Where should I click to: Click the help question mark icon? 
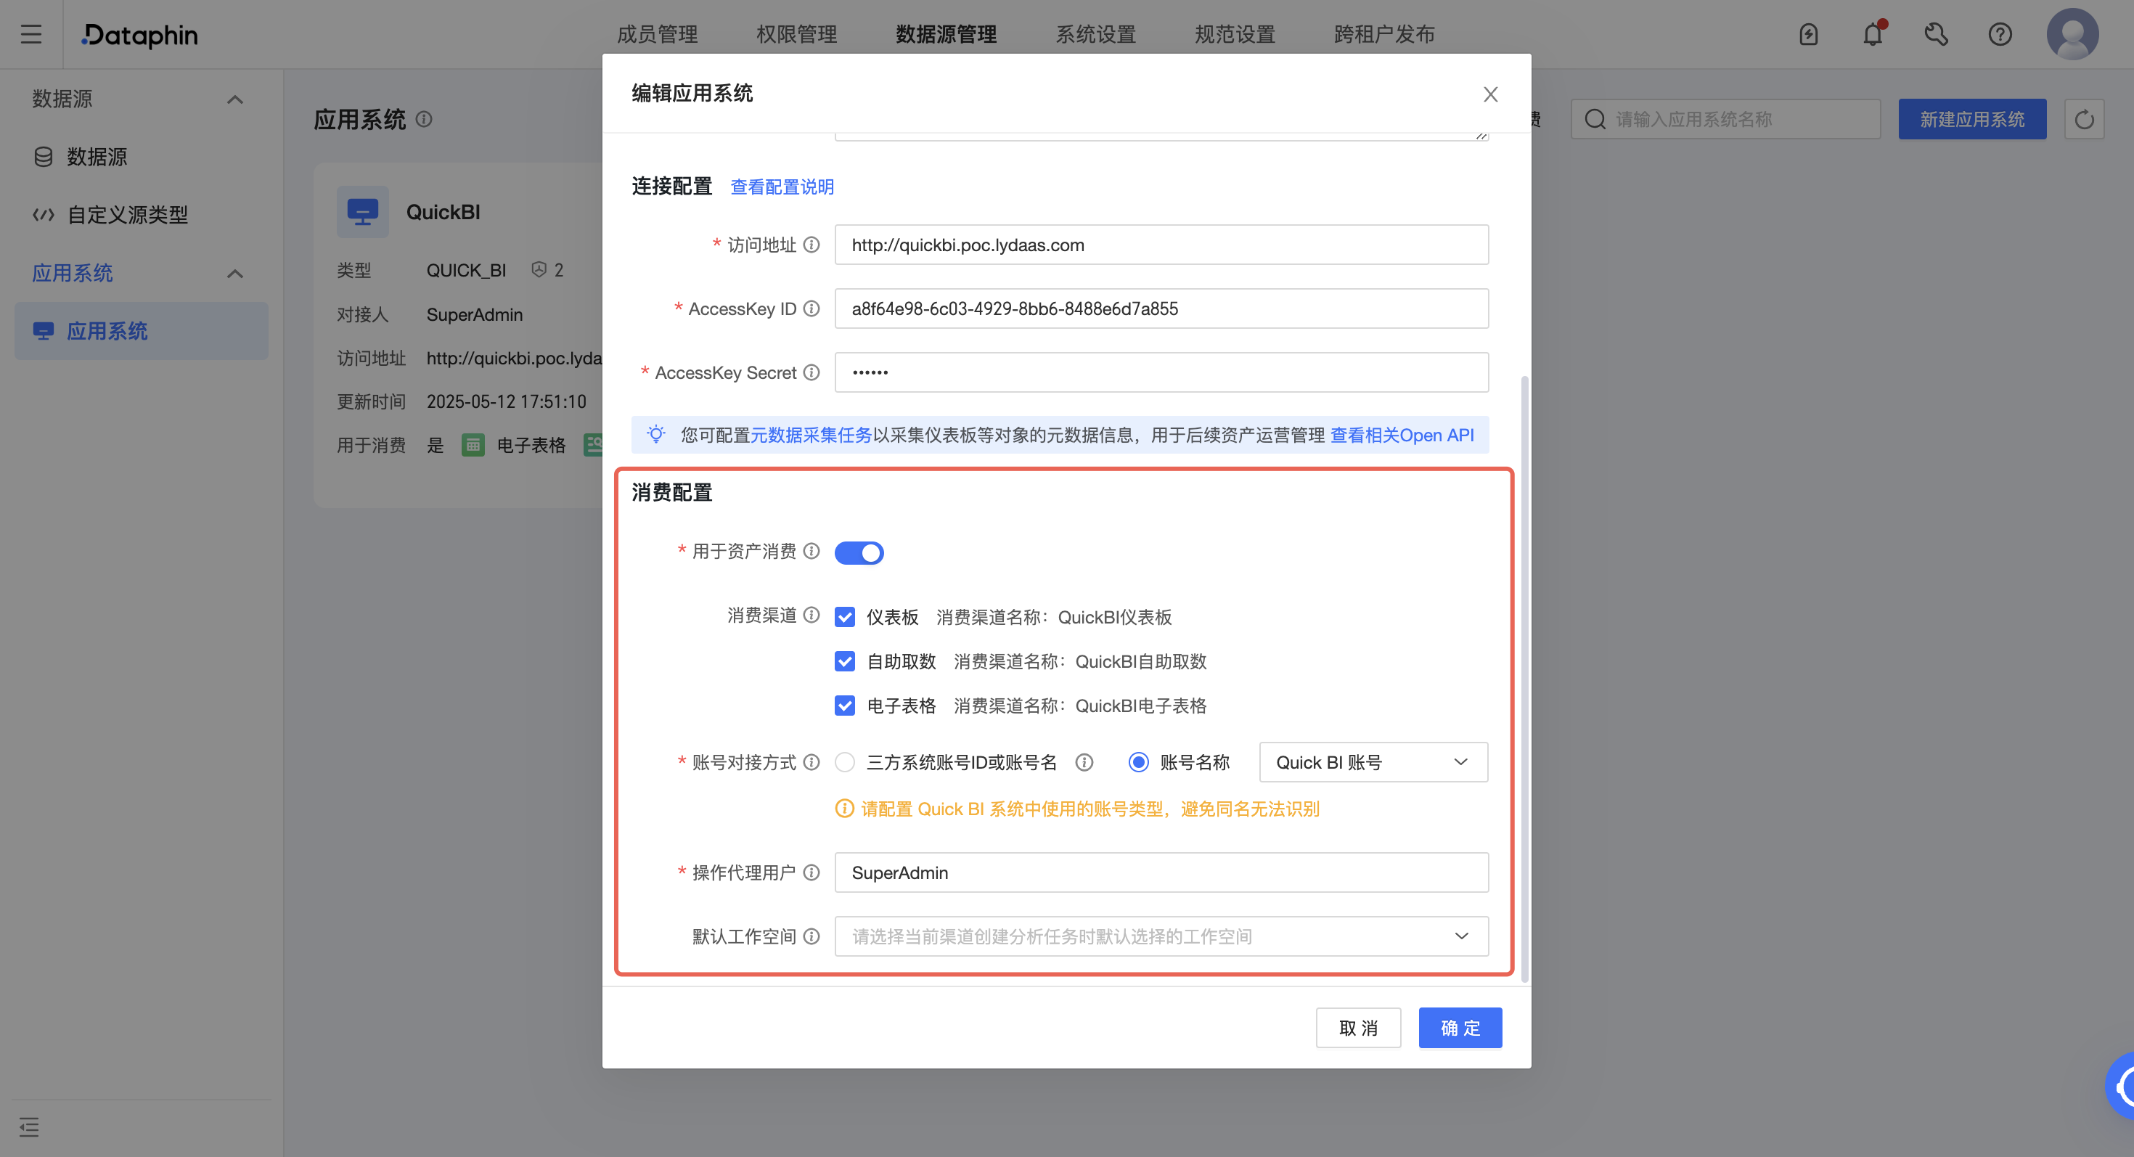coord(2000,34)
